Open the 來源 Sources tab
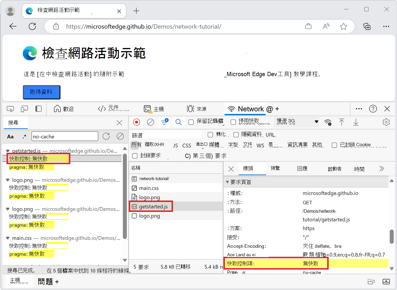Image resolution: width=397 pixels, height=290 pixels. pos(196,109)
